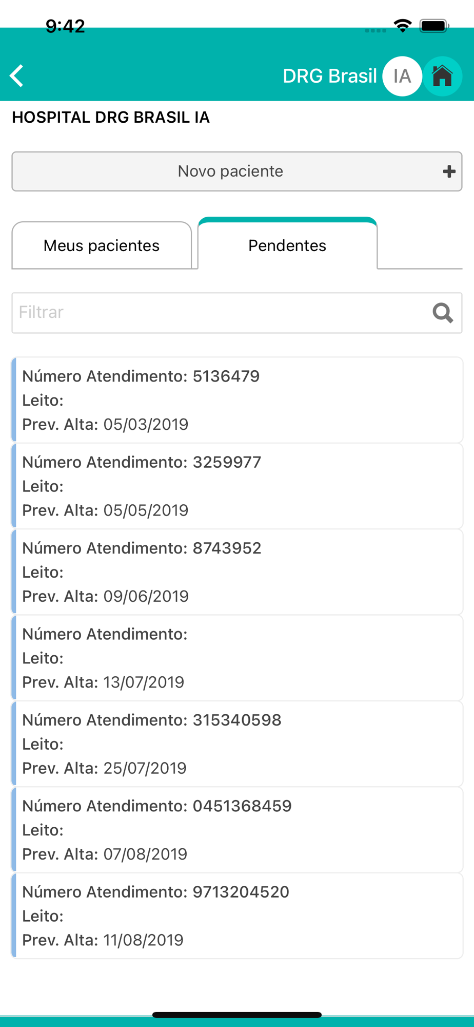Tap the DRG Brasil header title

coord(329,76)
